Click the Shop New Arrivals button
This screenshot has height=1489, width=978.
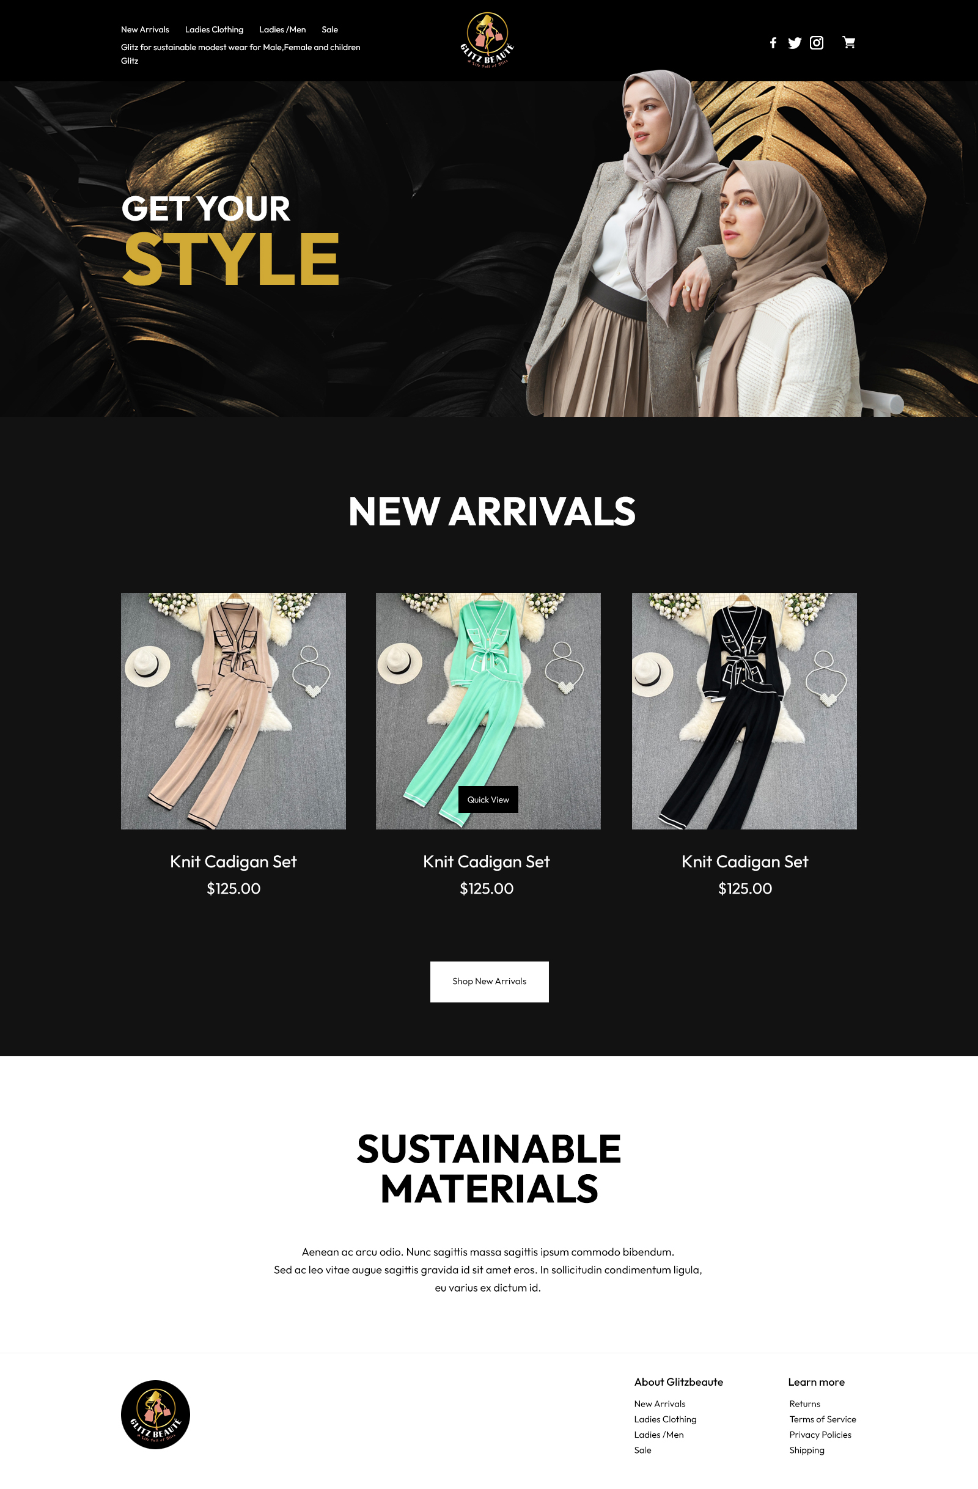pos(490,982)
